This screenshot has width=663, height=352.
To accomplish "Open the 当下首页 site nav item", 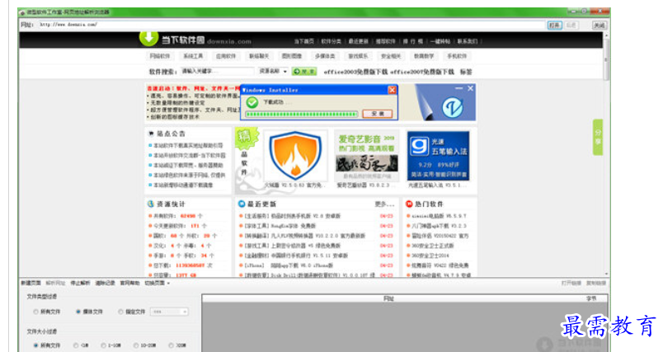I will pyautogui.click(x=304, y=41).
